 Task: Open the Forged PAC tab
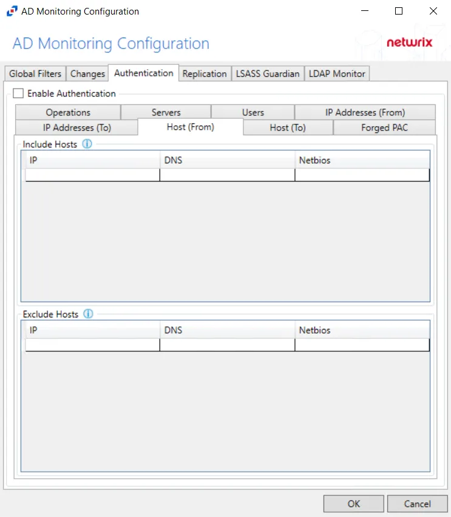[x=384, y=127]
